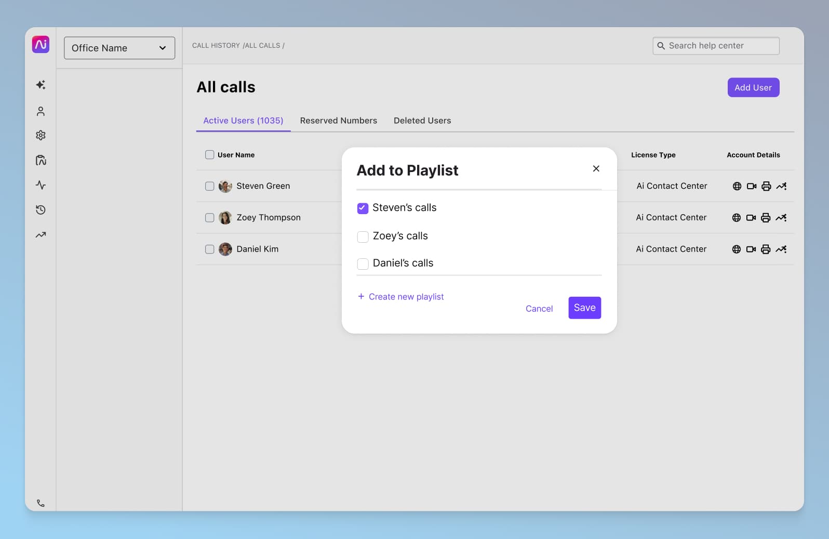Click globe icon in Steven Green's row
Image resolution: width=829 pixels, height=539 pixels.
[x=737, y=186]
